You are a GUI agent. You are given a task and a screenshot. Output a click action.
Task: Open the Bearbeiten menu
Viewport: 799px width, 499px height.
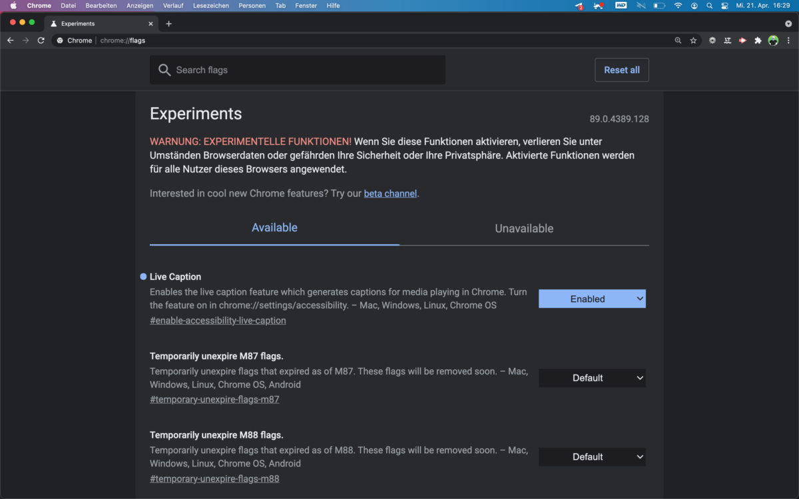coord(101,5)
